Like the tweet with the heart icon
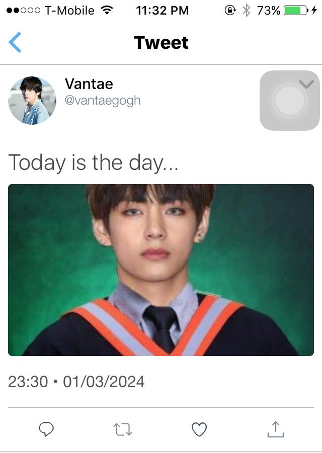Image resolution: width=322 pixels, height=453 pixels. [x=199, y=429]
